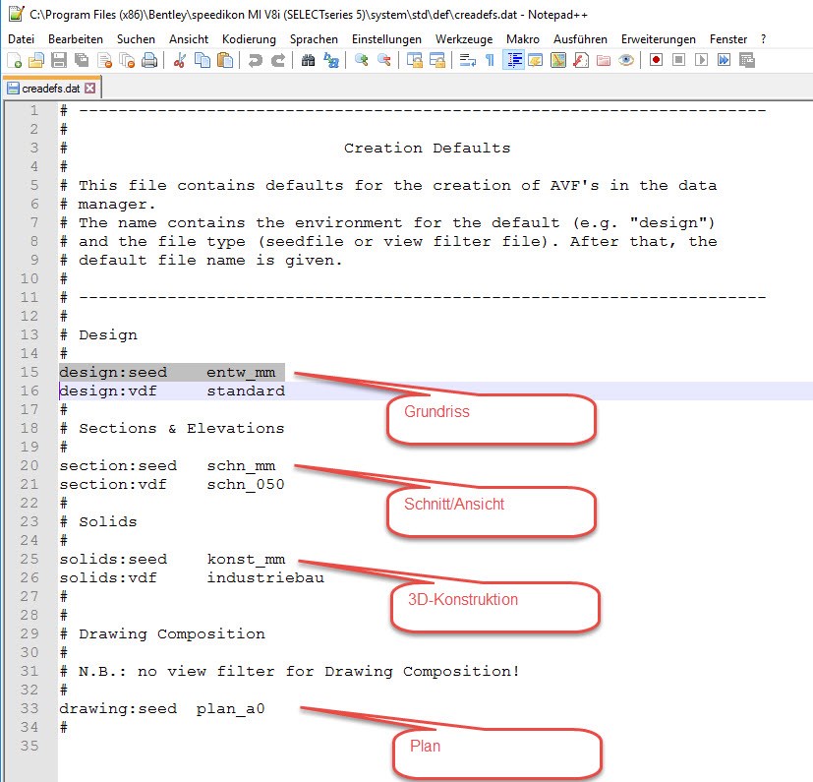Click the text 'plan_a0'
This screenshot has height=782, width=813.
point(231,709)
